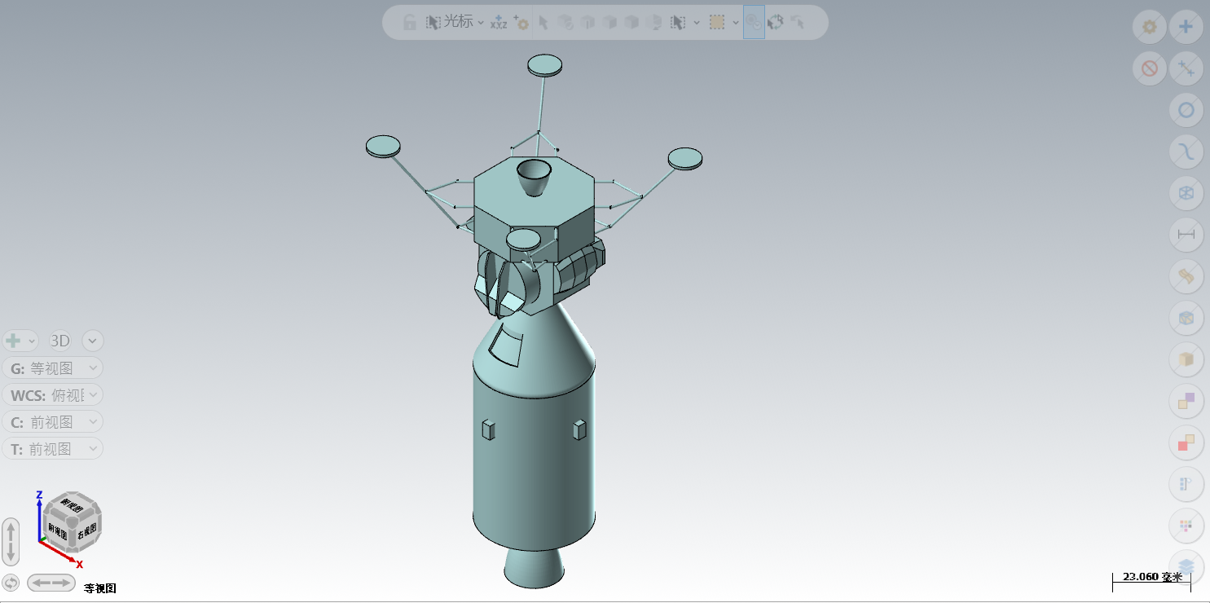Click the blue P-shaped round button
The height and width of the screenshot is (603, 1210).
click(1186, 484)
